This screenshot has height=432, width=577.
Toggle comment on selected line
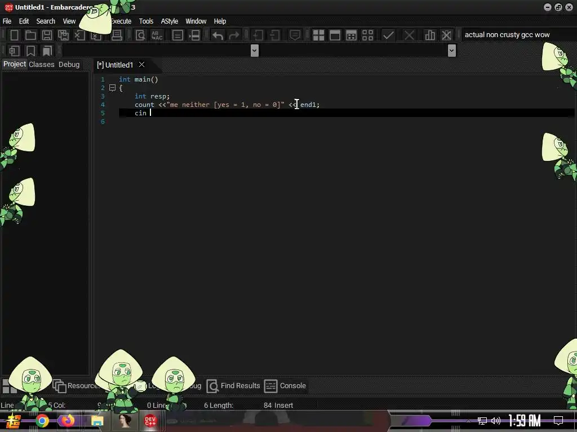tap(295, 35)
